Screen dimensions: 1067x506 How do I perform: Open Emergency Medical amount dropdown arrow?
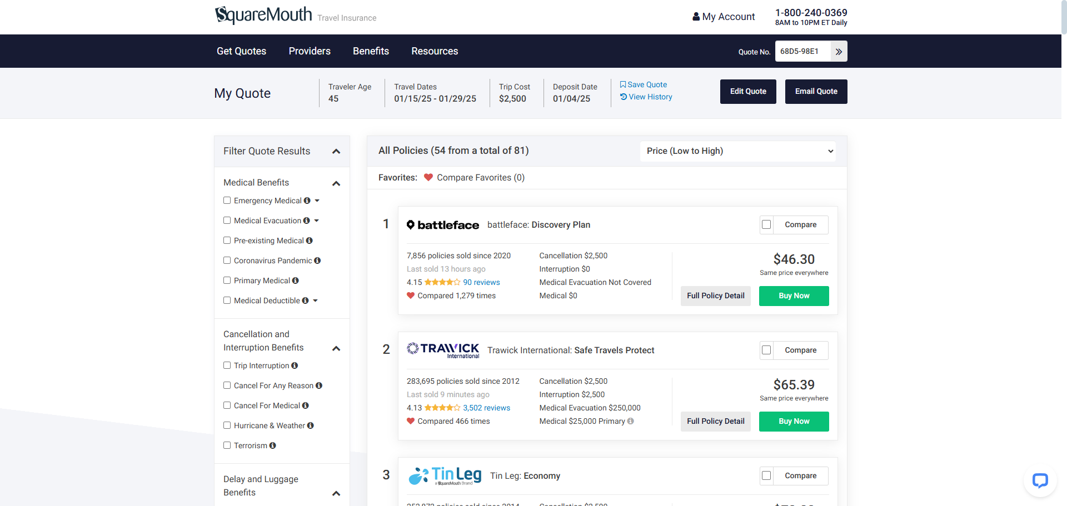tap(317, 201)
